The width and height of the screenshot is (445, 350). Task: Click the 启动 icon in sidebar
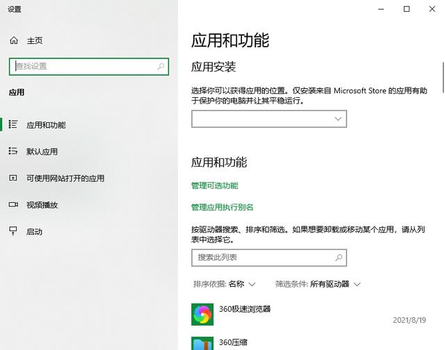click(x=13, y=231)
